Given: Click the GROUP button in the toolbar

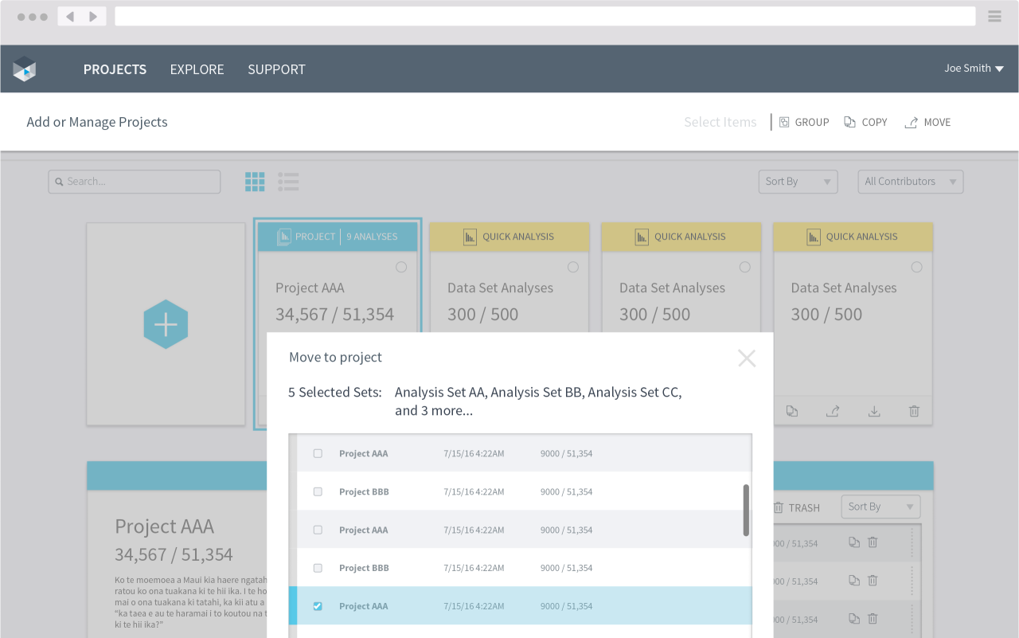Looking at the screenshot, I should tap(804, 122).
